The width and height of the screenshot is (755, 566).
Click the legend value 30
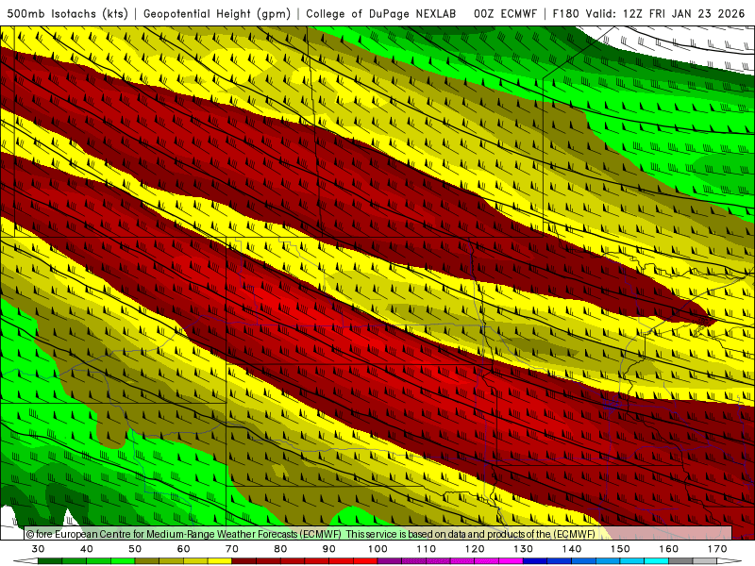[x=38, y=549]
